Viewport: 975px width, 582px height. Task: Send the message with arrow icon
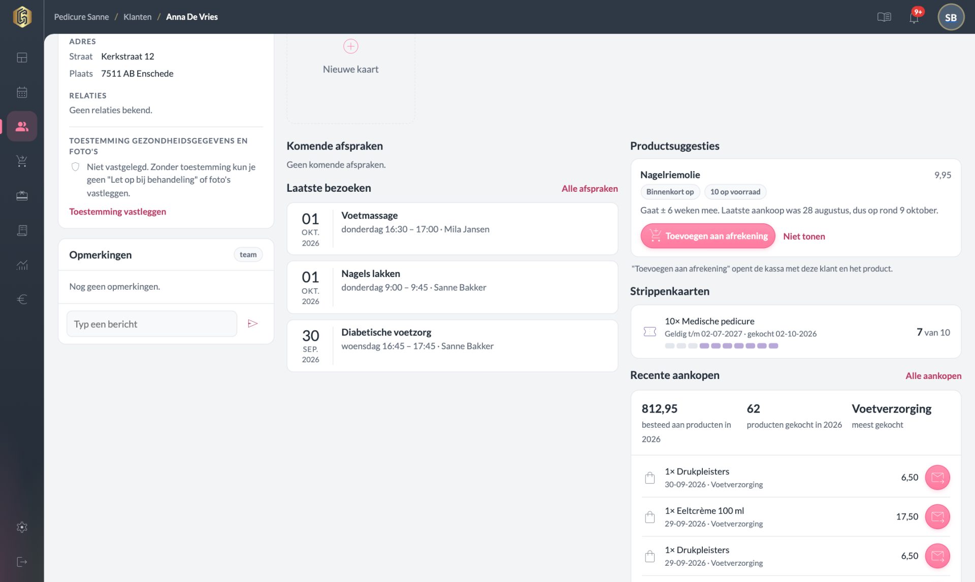pyautogui.click(x=253, y=324)
